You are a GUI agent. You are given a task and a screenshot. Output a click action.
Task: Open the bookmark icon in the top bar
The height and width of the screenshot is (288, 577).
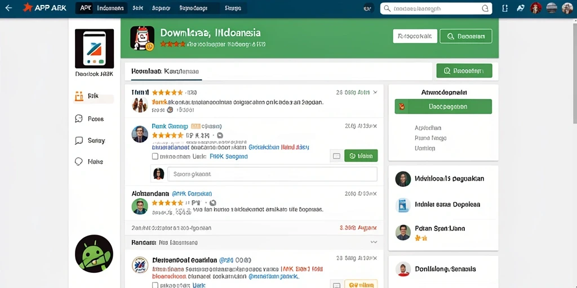(x=505, y=8)
